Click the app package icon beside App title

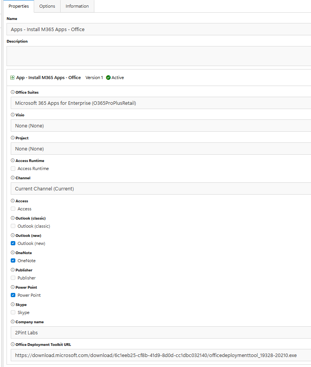point(12,78)
